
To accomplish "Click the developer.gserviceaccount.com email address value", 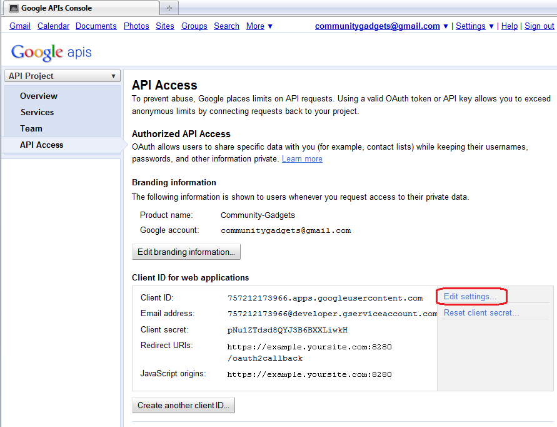I will [332, 314].
